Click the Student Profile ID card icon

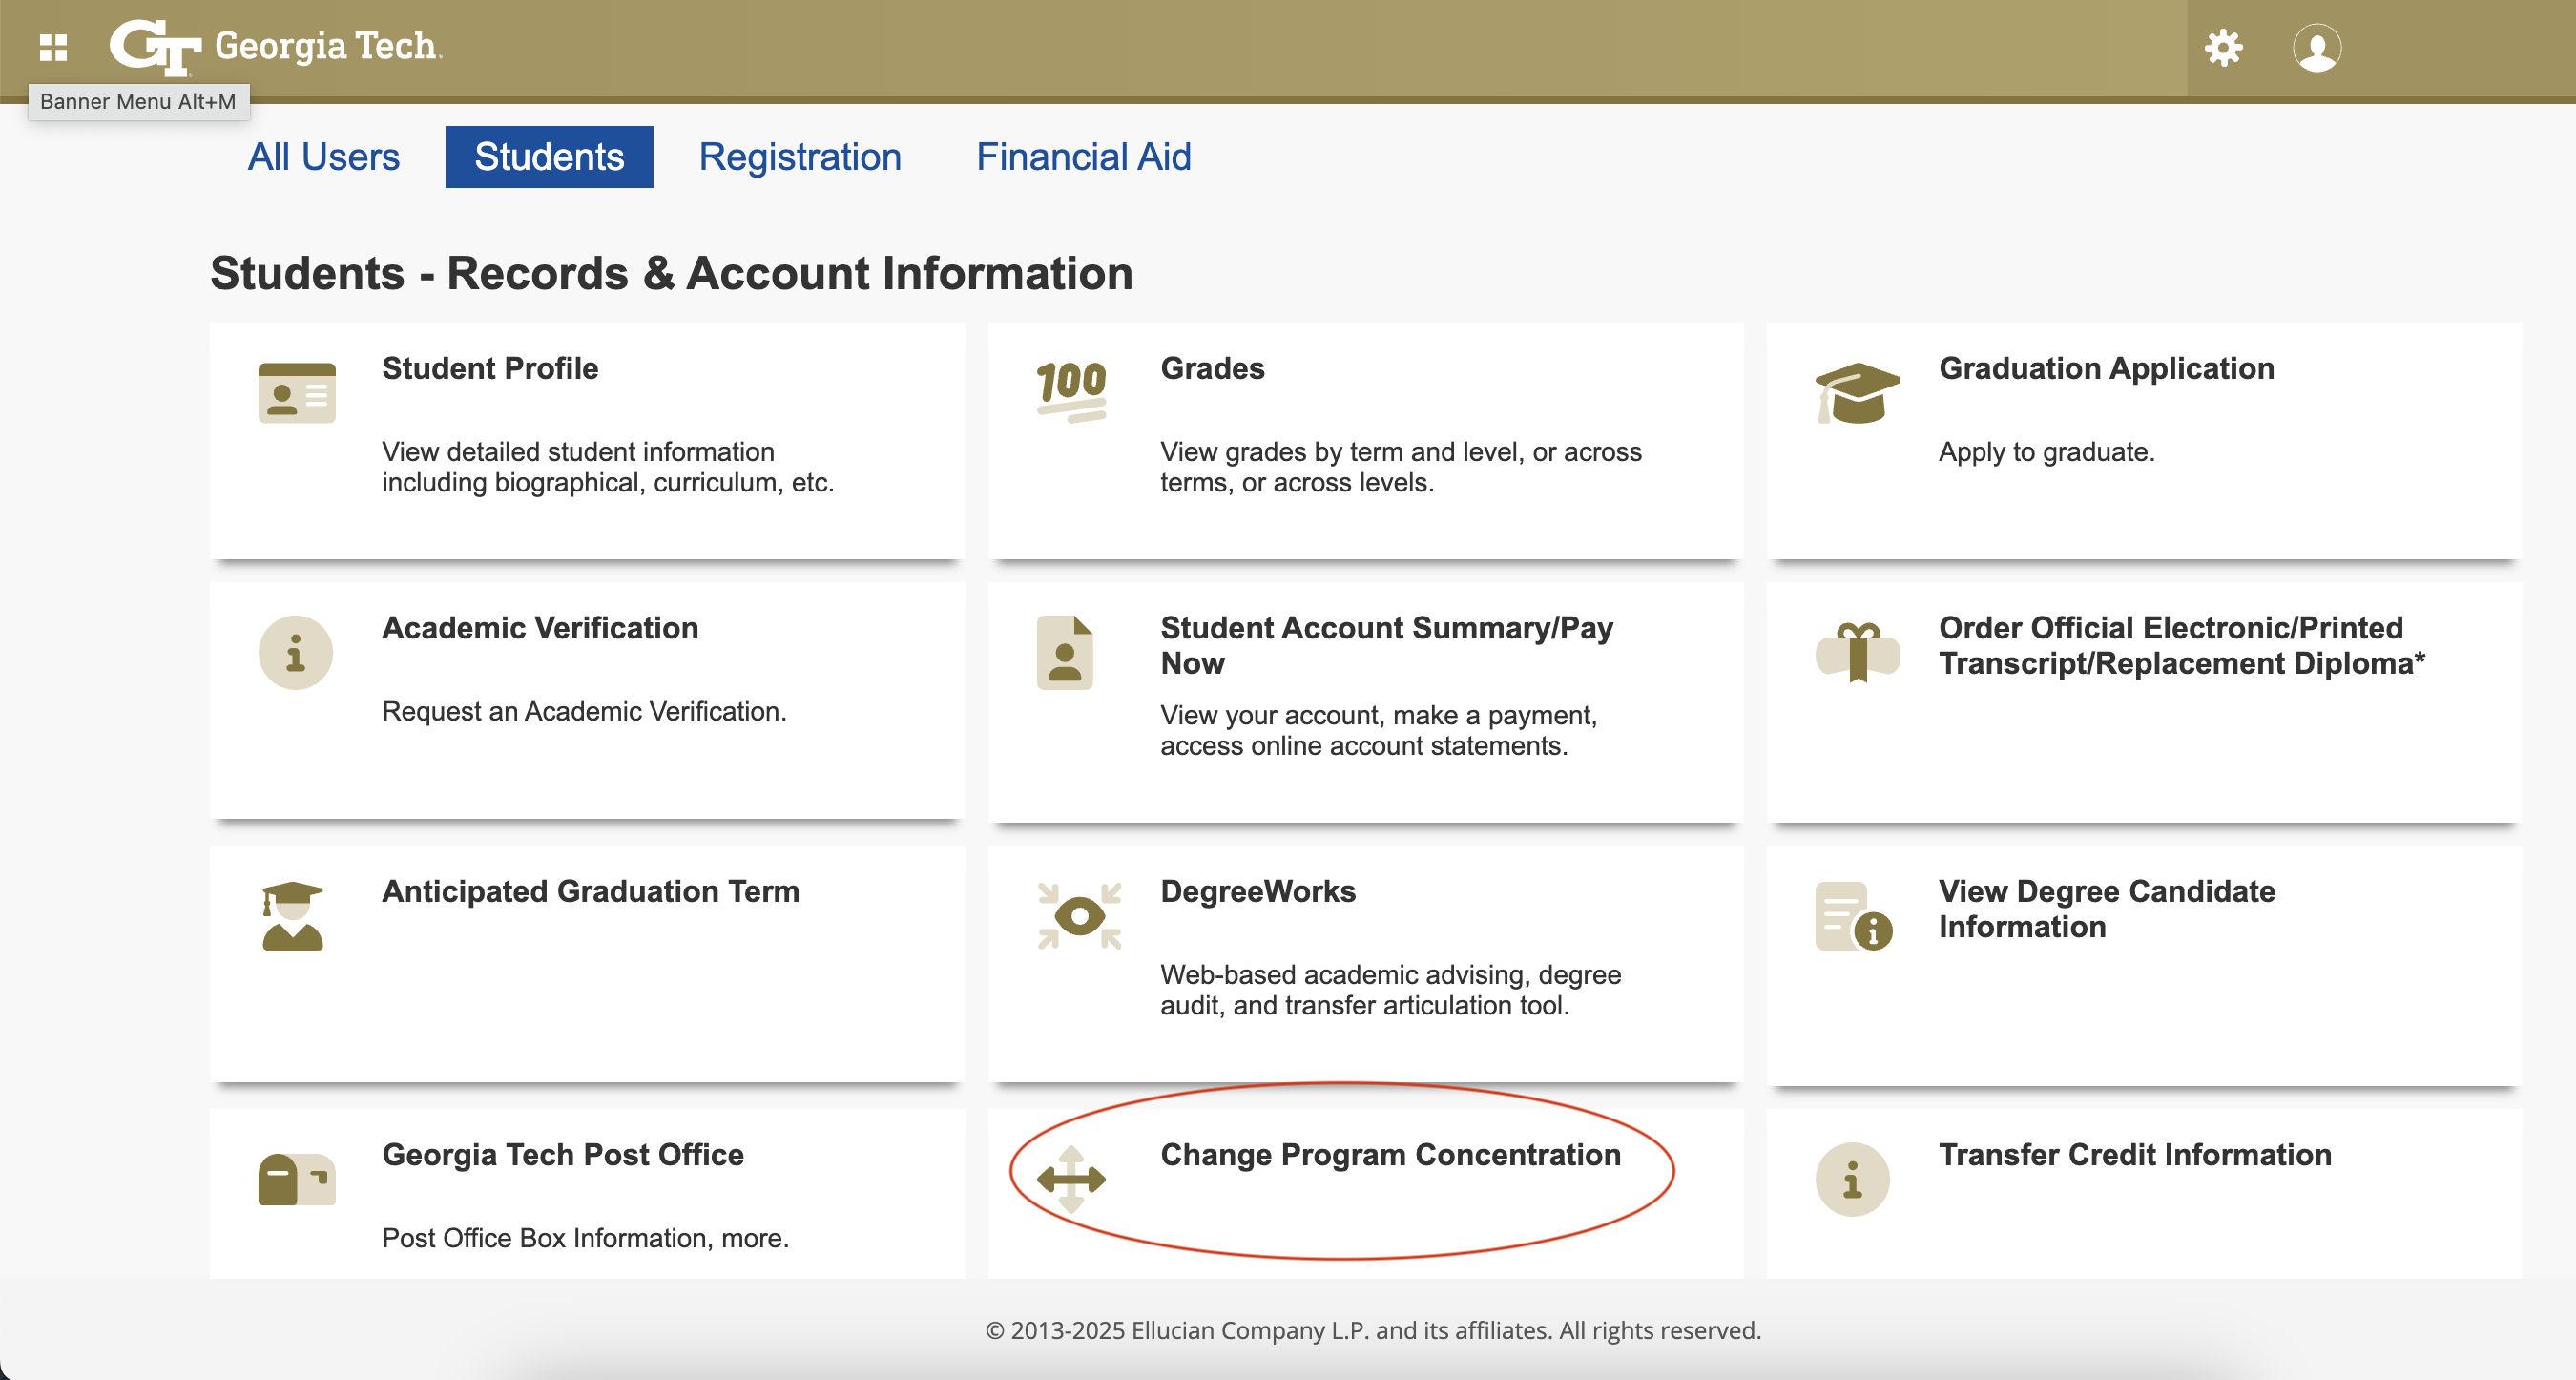coord(296,393)
